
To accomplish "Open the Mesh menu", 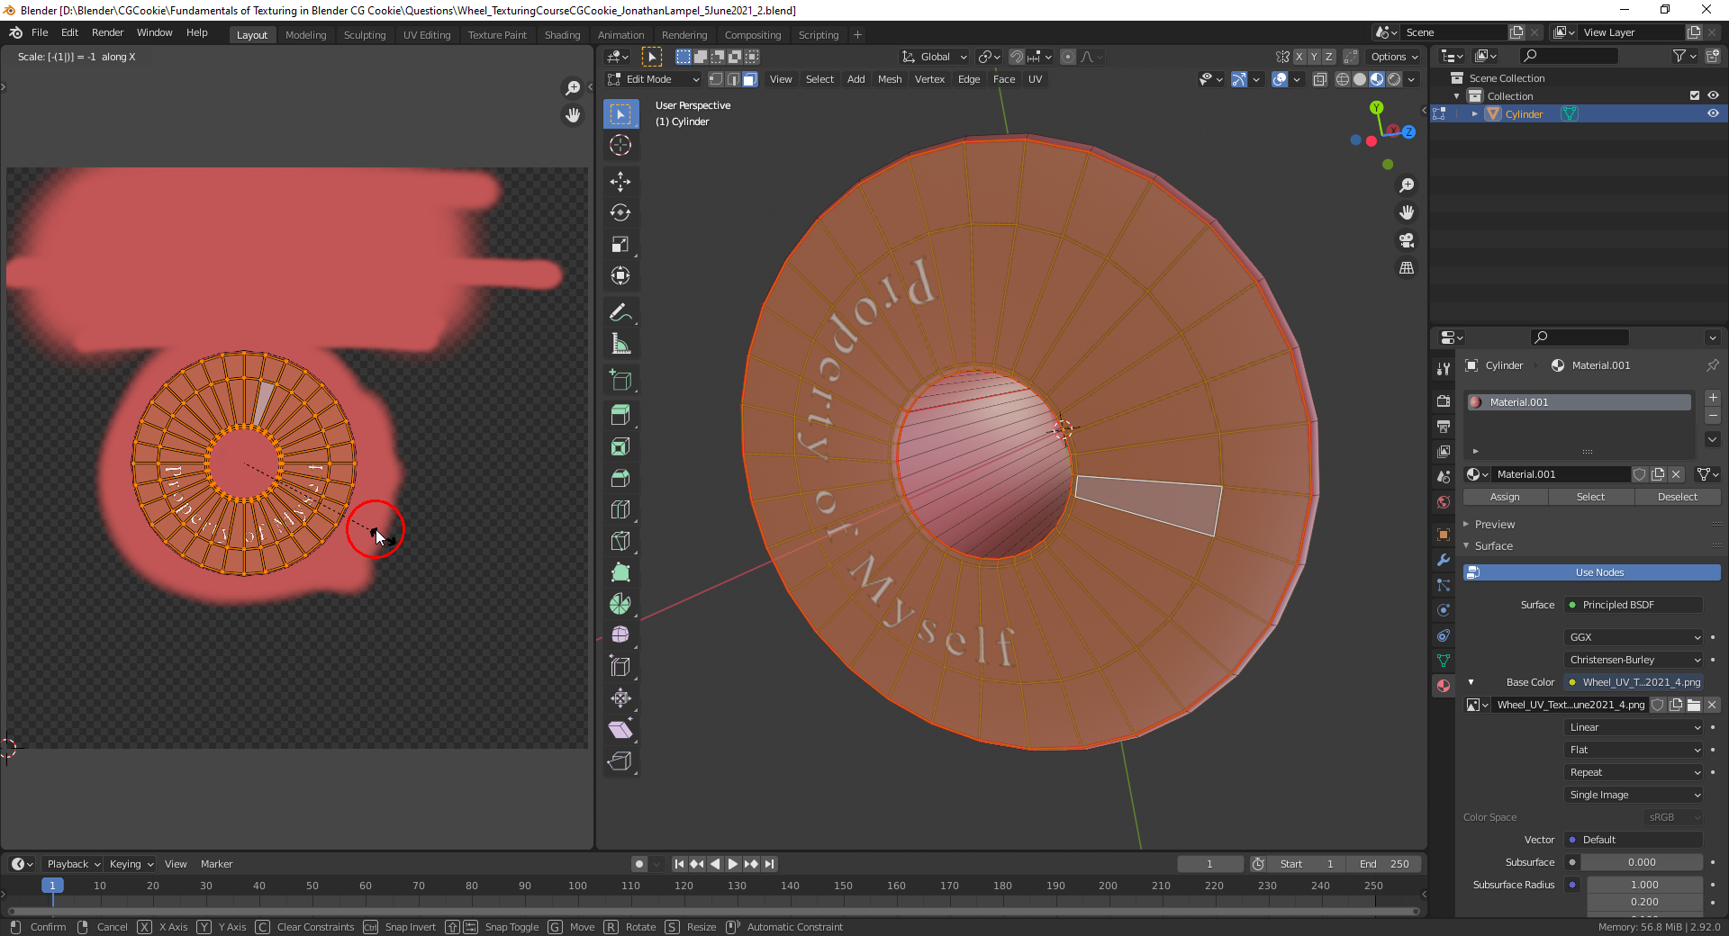I will point(890,79).
